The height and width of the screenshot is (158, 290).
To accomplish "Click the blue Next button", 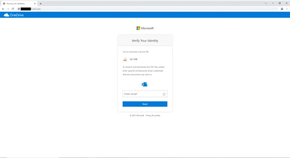I will click(145, 104).
